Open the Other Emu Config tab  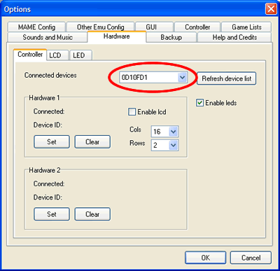[x=100, y=27]
